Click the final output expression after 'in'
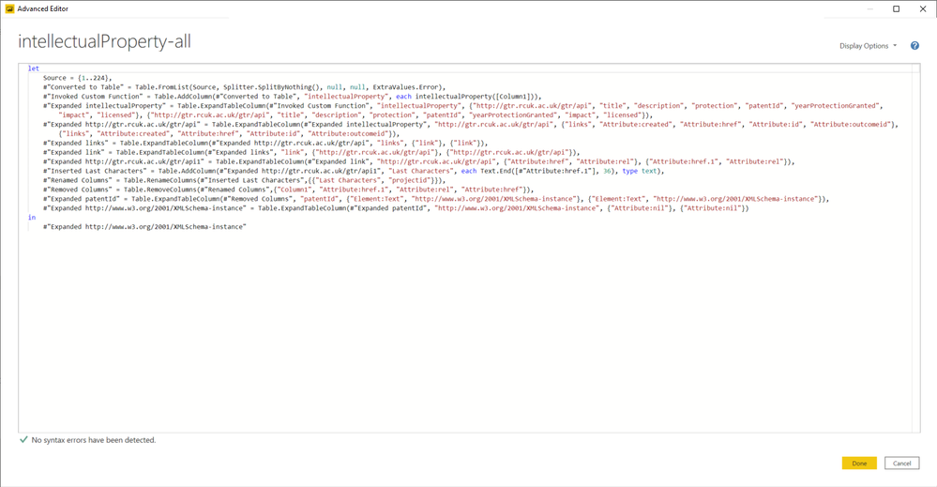This screenshot has width=937, height=487. coord(144,227)
